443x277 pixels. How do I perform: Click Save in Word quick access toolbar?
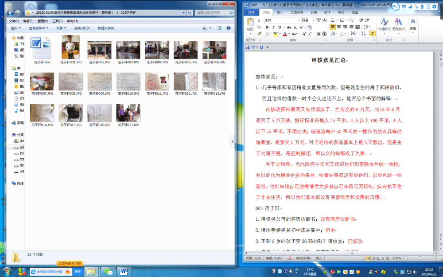click(247, 47)
